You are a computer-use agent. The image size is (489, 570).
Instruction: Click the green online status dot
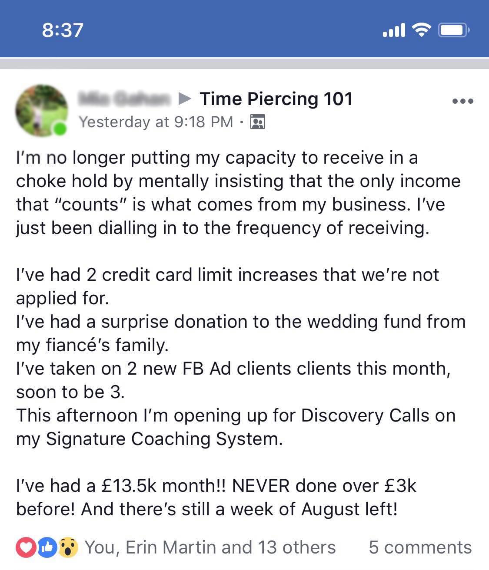(x=60, y=129)
